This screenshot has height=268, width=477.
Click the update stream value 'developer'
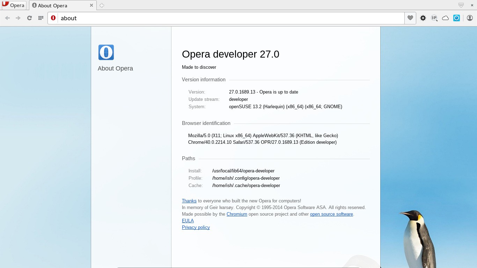point(239,99)
